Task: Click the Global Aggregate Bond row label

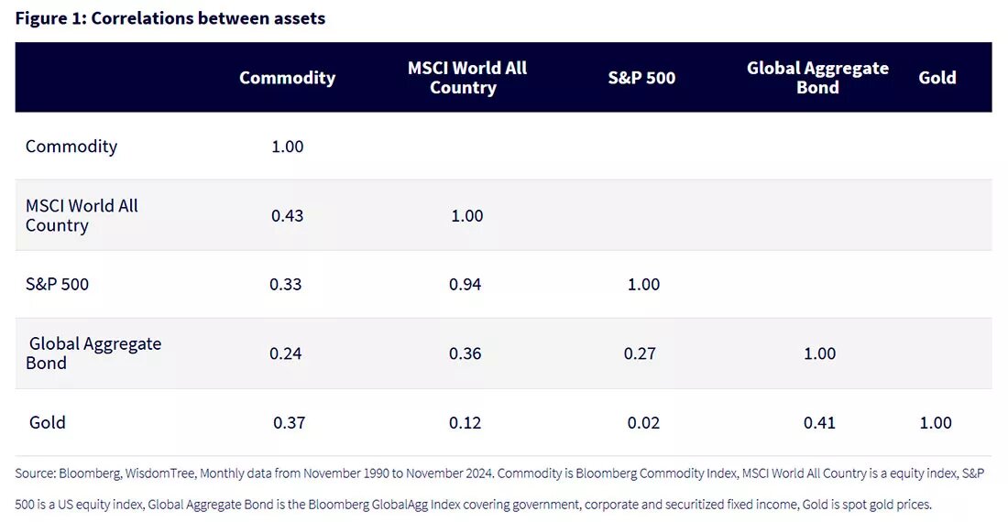Action: (x=93, y=353)
